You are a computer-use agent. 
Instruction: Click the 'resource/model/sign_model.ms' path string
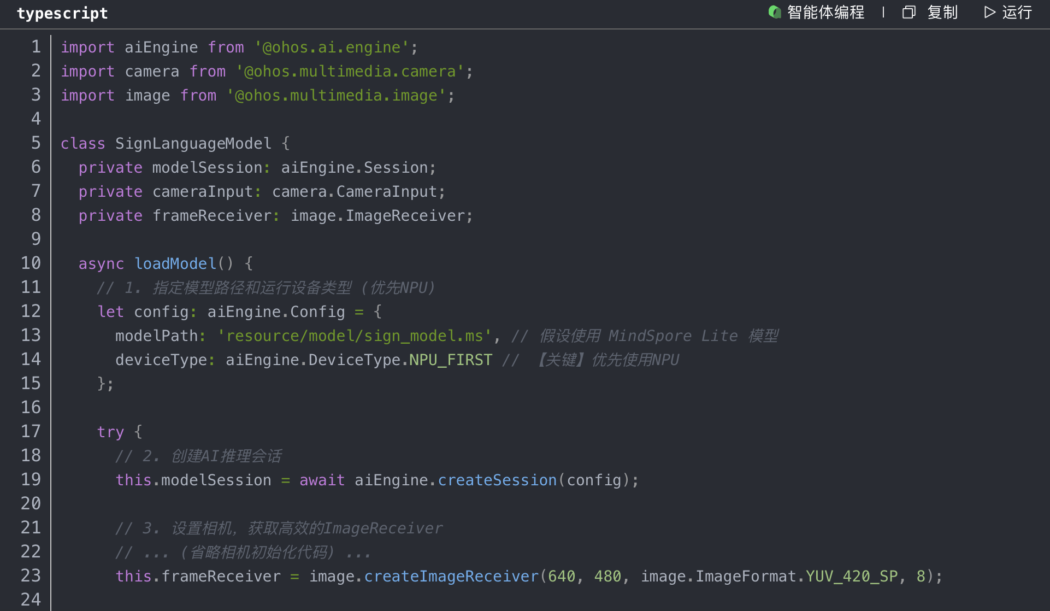click(x=354, y=336)
